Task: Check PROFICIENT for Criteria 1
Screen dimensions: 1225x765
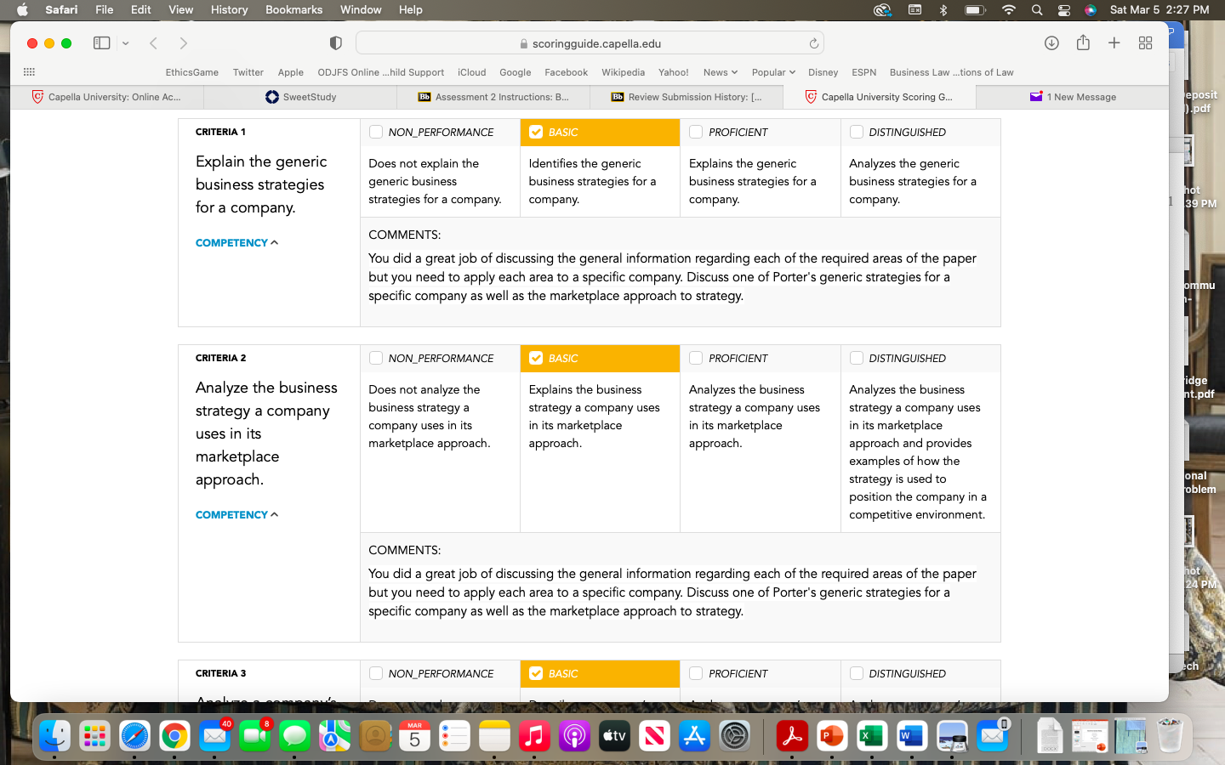Action: tap(696, 132)
